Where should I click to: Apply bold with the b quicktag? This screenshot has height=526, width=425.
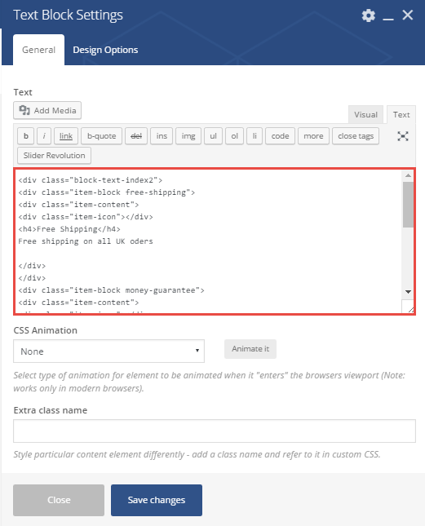point(26,136)
